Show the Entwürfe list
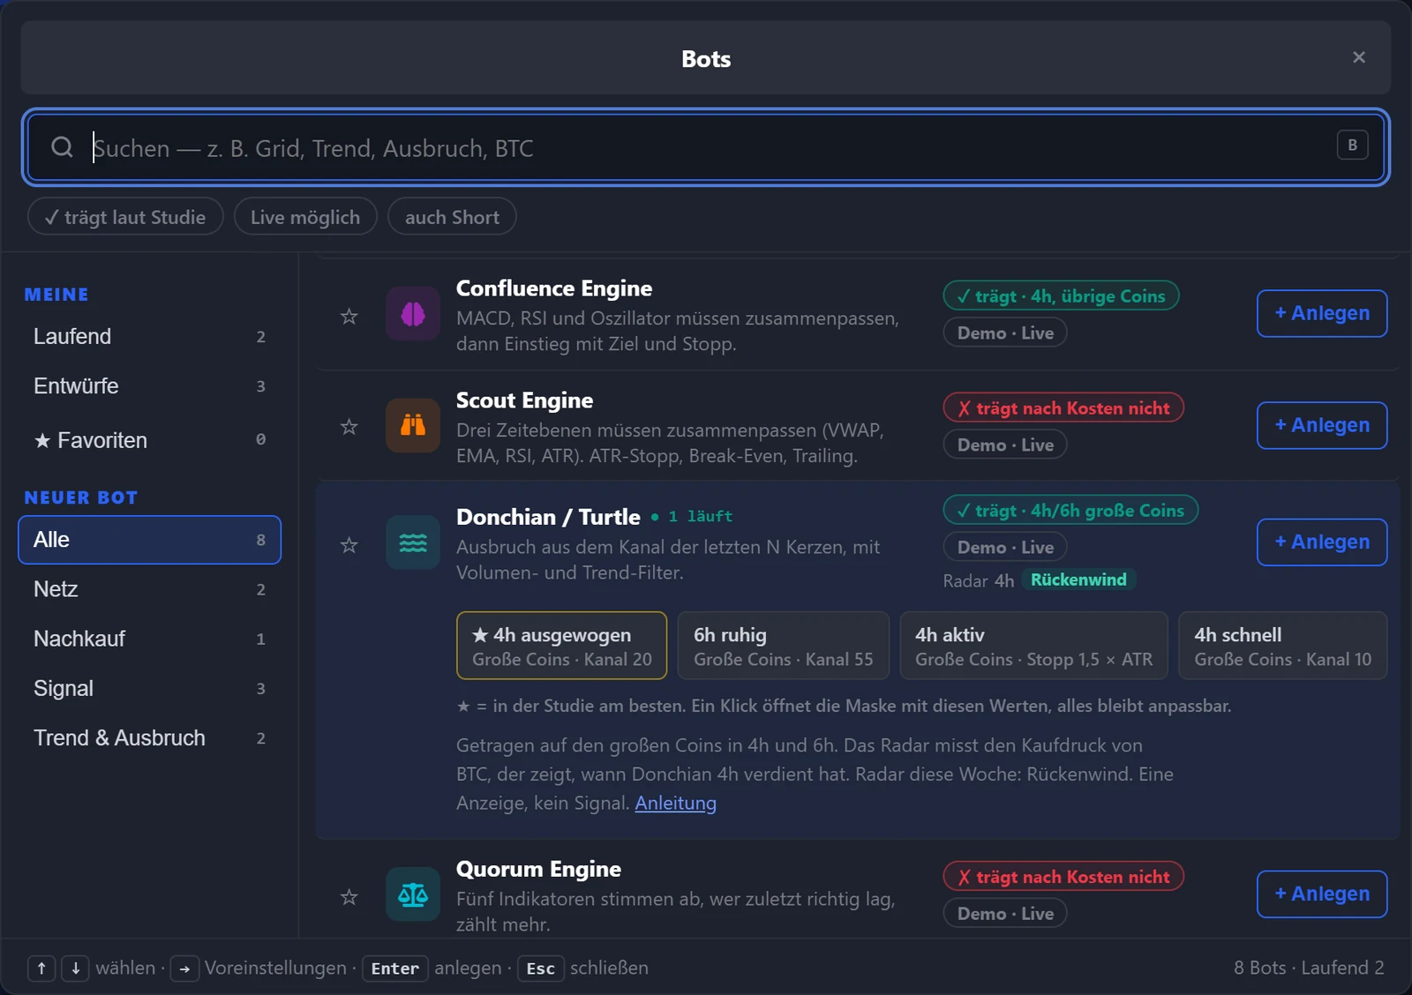1412x995 pixels. point(149,386)
